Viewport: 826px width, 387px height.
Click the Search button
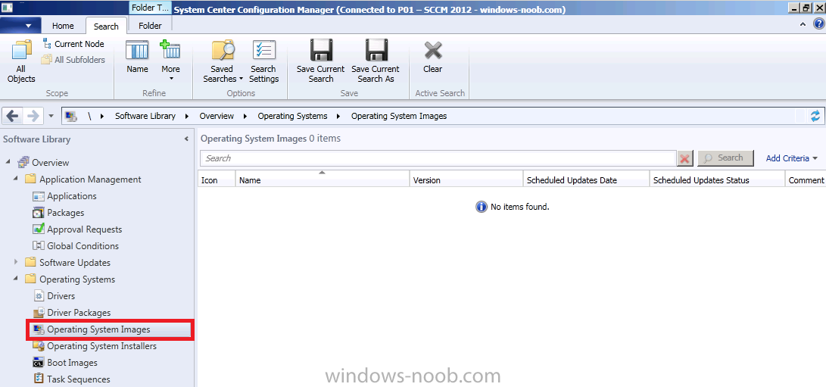pyautogui.click(x=725, y=158)
